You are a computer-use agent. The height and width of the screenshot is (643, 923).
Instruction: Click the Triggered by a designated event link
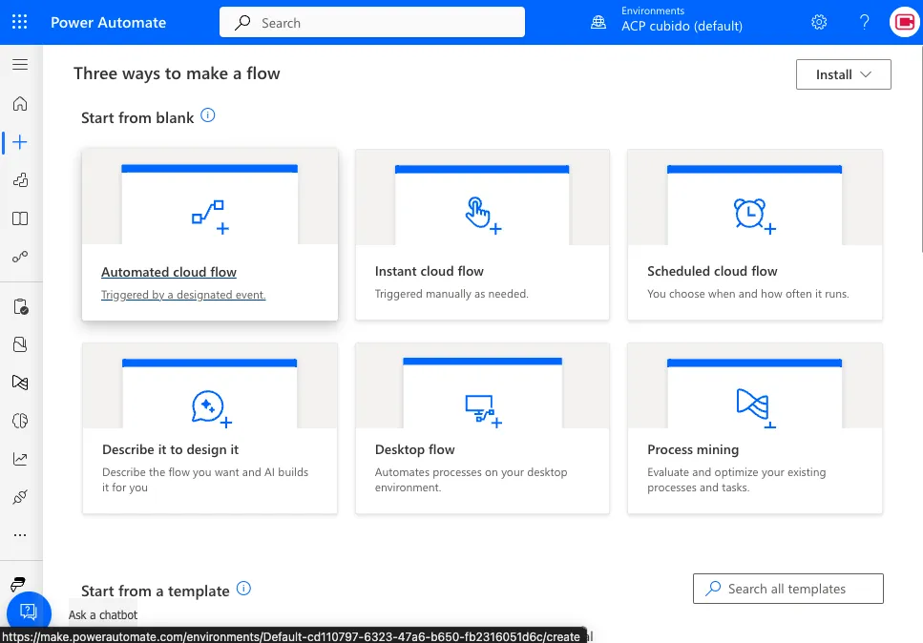click(183, 294)
